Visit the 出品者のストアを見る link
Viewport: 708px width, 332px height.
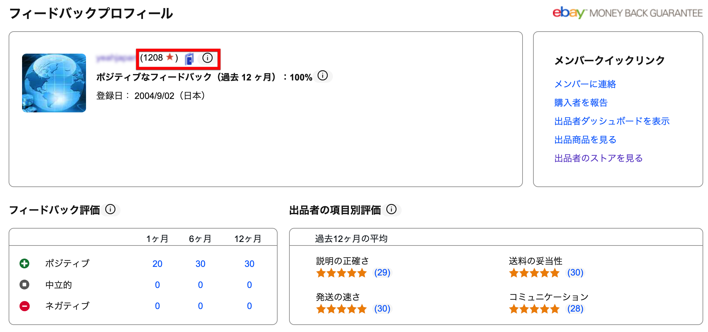click(598, 158)
